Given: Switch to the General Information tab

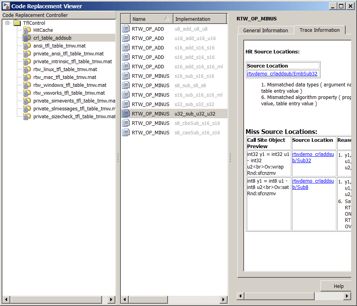Looking at the screenshot, I should pos(266,30).
